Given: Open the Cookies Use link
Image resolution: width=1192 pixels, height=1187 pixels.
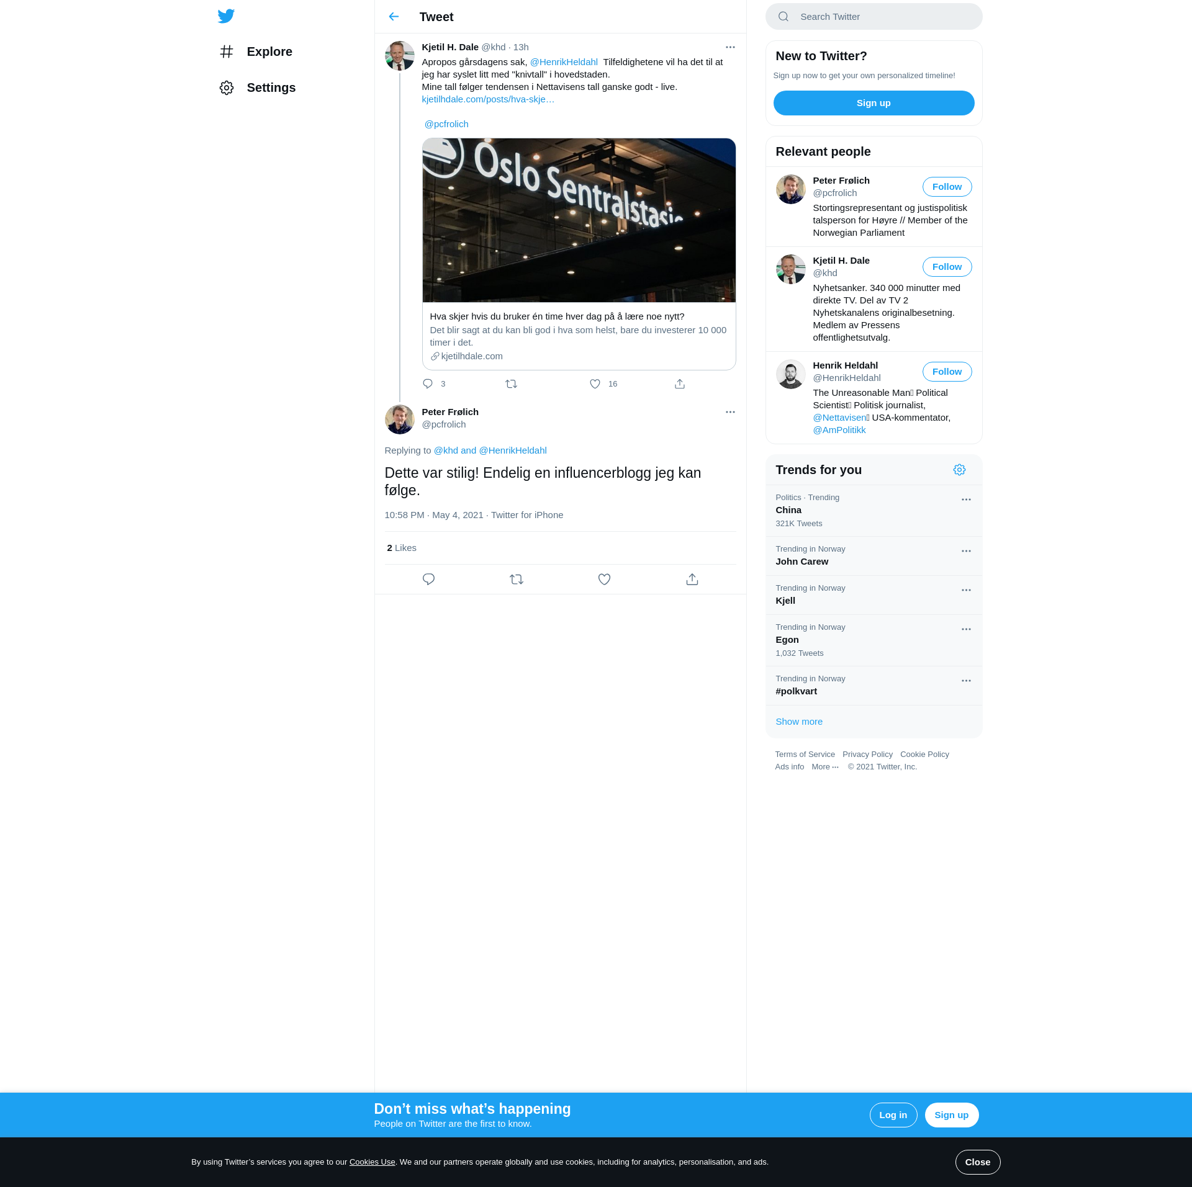Looking at the screenshot, I should [372, 1162].
